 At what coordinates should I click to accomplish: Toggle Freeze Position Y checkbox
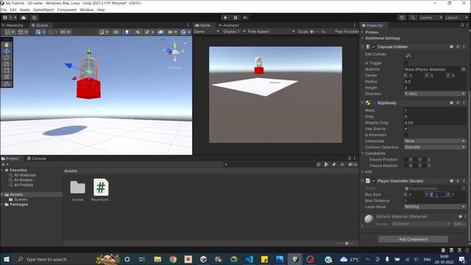point(415,160)
